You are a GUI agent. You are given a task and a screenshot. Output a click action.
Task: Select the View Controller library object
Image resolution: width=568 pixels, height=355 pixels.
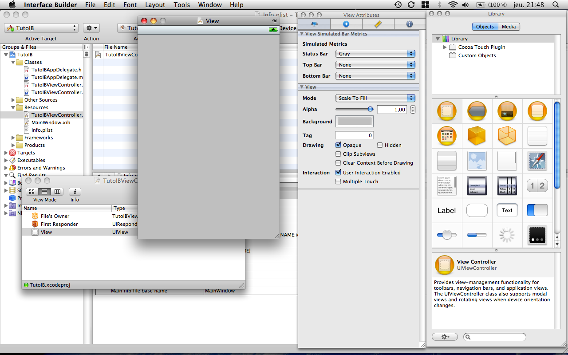[x=447, y=111]
